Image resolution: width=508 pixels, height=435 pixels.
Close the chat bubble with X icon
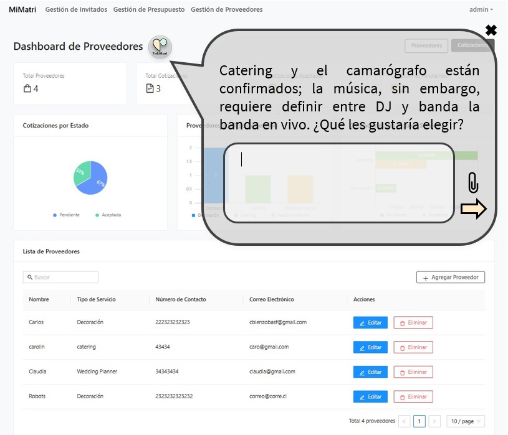[491, 30]
